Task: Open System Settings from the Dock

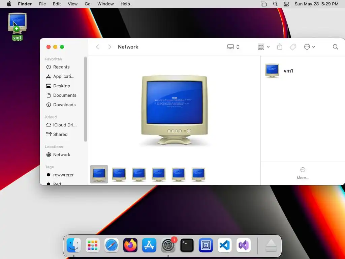Action: tap(168, 245)
